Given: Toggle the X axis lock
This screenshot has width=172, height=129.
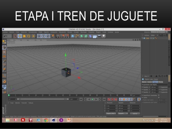Looking at the screenshot, I should (39, 36).
